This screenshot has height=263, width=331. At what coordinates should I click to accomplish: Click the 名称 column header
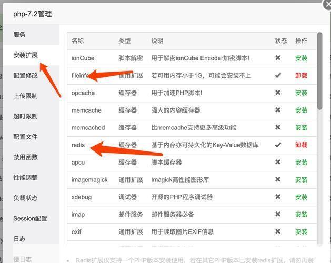tap(78, 41)
